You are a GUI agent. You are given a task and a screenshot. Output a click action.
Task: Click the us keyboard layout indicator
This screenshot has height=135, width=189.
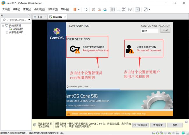pos(149,31)
